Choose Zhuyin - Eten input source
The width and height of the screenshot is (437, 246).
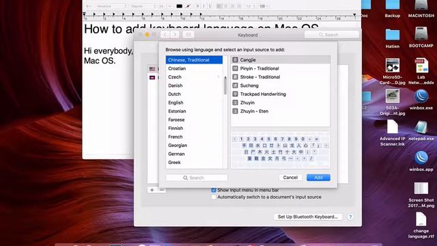coord(281,111)
